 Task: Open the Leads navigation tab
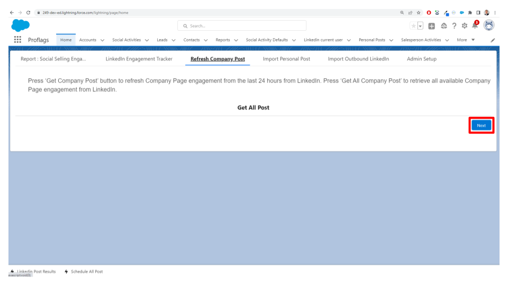pos(162,40)
